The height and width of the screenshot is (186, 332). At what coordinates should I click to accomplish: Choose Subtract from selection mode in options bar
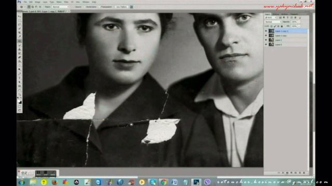coord(36,7)
